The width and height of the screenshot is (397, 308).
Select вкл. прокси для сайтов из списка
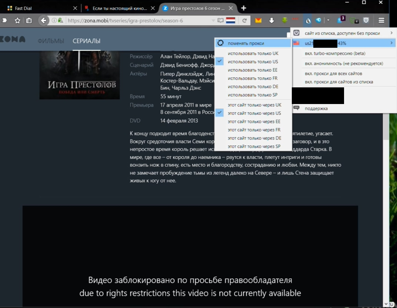point(339,82)
